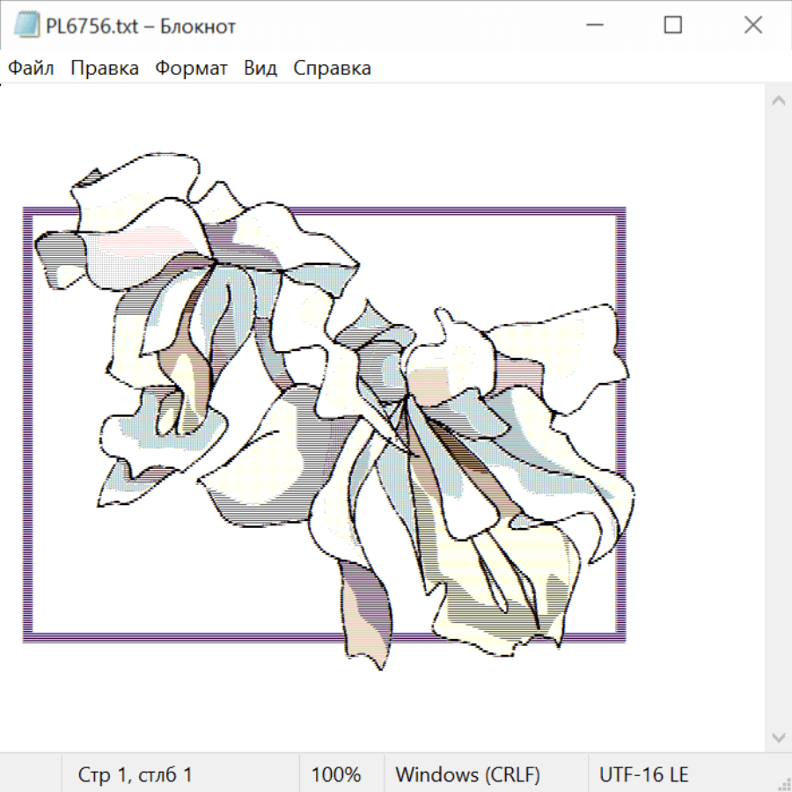This screenshot has height=792, width=792.
Task: Click the Windows (CRLF) line ending indicator
Action: tap(467, 775)
